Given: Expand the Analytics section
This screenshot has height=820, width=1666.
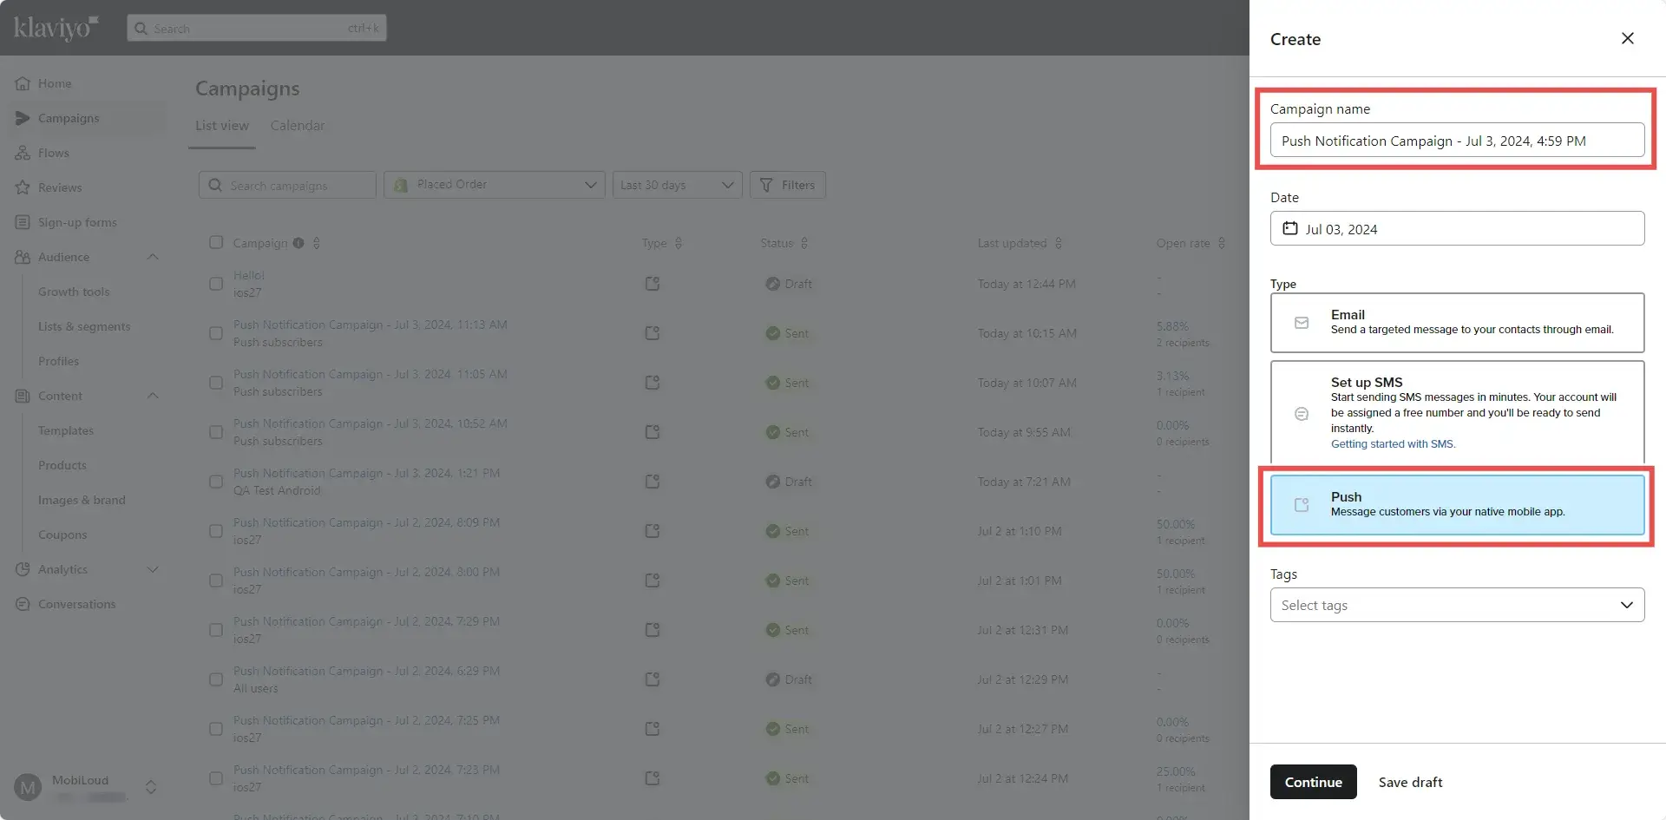Looking at the screenshot, I should [x=153, y=569].
